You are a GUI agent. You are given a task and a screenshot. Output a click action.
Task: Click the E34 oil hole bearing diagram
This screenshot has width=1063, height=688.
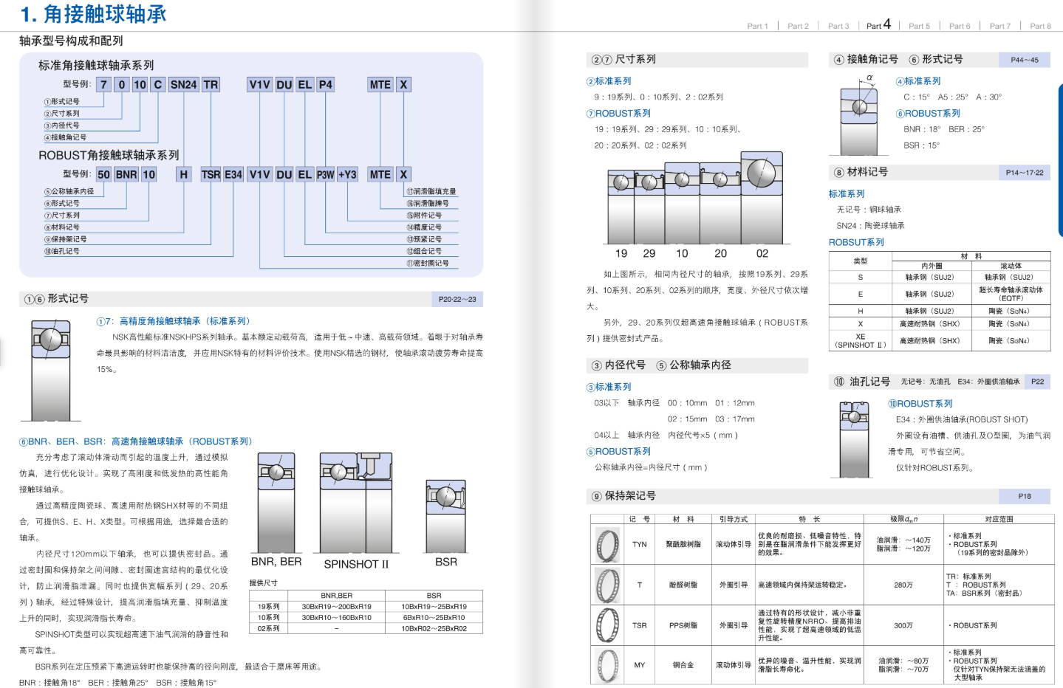pyautogui.click(x=855, y=439)
